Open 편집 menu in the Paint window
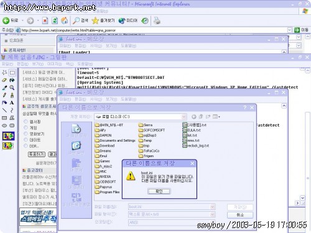This screenshot has height=233, width=311. pos(22,64)
